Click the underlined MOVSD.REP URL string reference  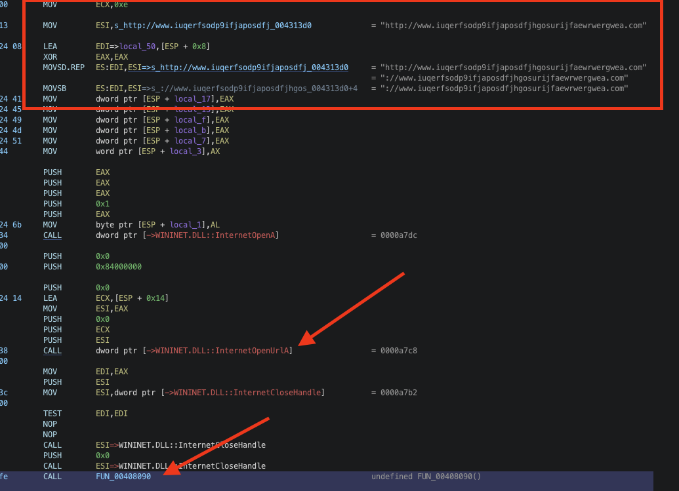point(238,68)
